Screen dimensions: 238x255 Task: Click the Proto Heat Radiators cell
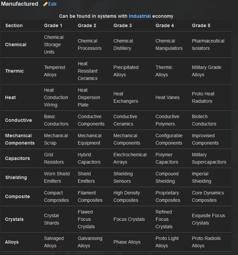coord(203,97)
